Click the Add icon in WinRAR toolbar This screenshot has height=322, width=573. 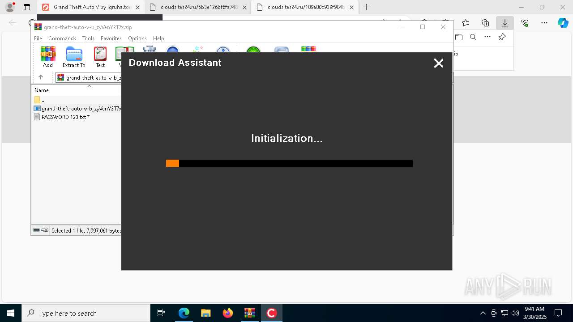point(48,57)
